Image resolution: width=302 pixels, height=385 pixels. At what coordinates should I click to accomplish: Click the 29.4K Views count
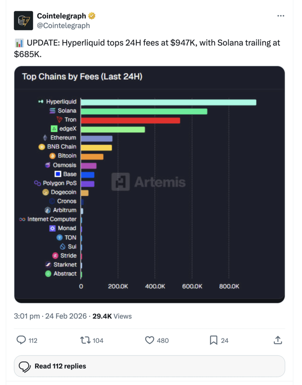112,316
